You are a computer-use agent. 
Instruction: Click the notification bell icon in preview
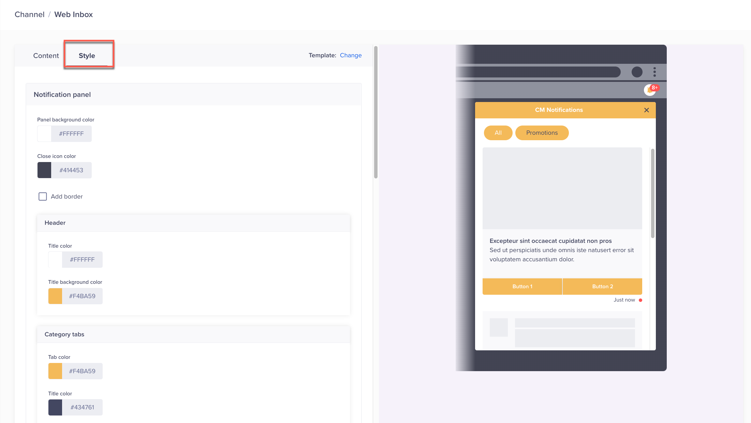click(649, 90)
